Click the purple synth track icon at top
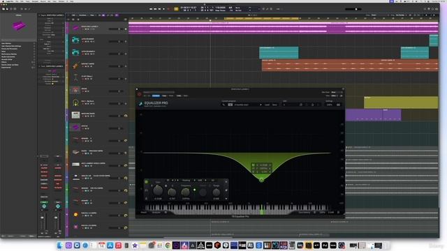 (x=75, y=28)
